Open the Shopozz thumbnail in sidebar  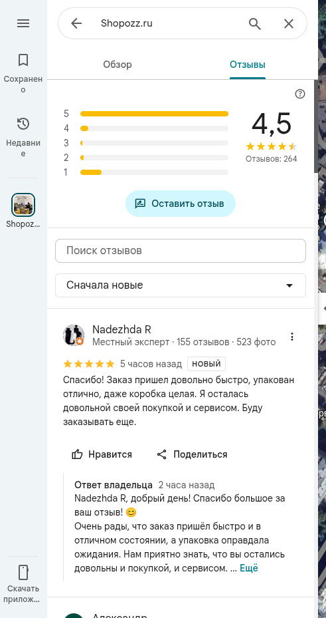coord(23,205)
